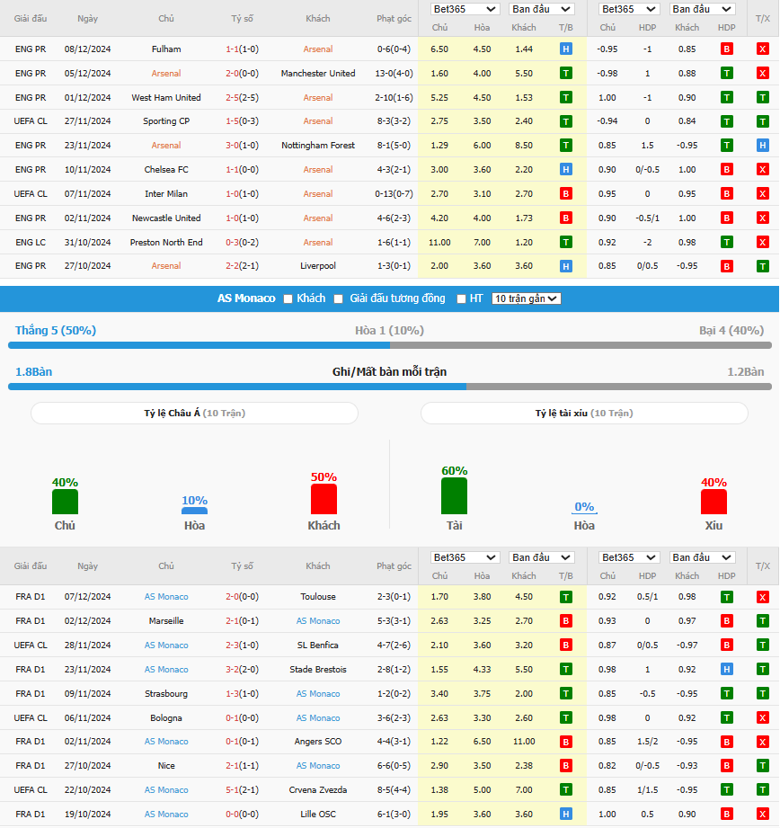Open Arsenal table's Bet365 dropdown above Chủ/Hòa/Khách
Screen dimensions: 780x828
[465, 9]
